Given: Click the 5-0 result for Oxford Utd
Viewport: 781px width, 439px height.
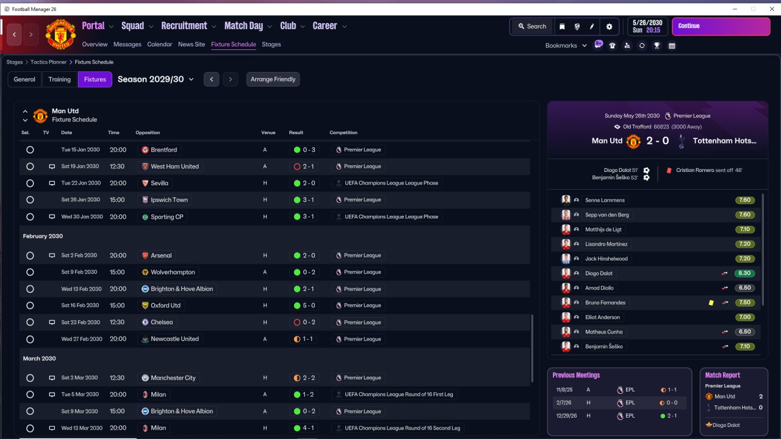Looking at the screenshot, I should pyautogui.click(x=304, y=305).
